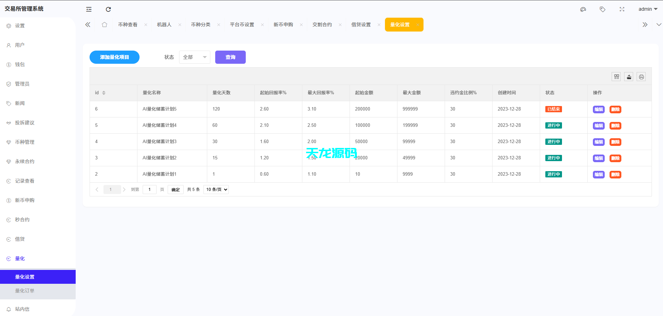The image size is (663, 316).
Task: Open the 10 条/页 page size dropdown
Action: pos(216,190)
